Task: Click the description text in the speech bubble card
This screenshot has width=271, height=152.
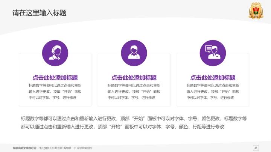Action: tap(213, 92)
